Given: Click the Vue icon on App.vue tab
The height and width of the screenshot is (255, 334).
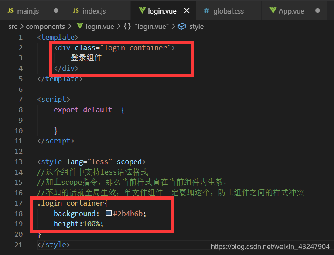Looking at the screenshot, I should coord(273,10).
